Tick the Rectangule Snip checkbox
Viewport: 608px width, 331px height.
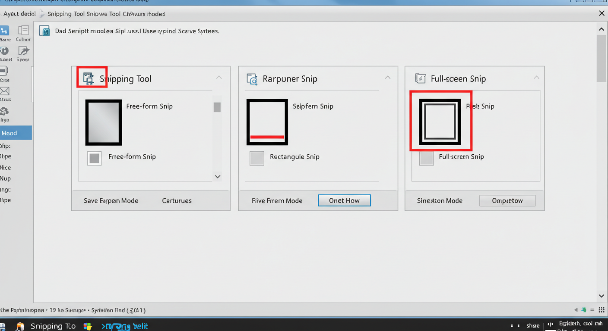coord(257,158)
